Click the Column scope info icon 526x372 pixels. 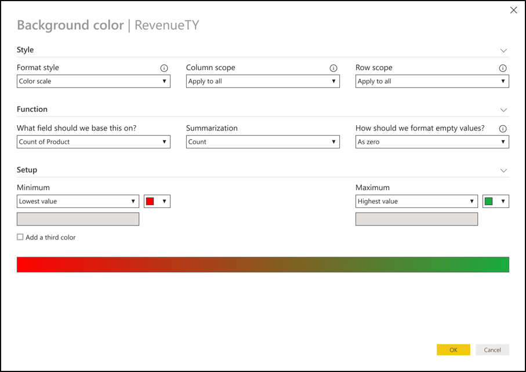pos(333,68)
